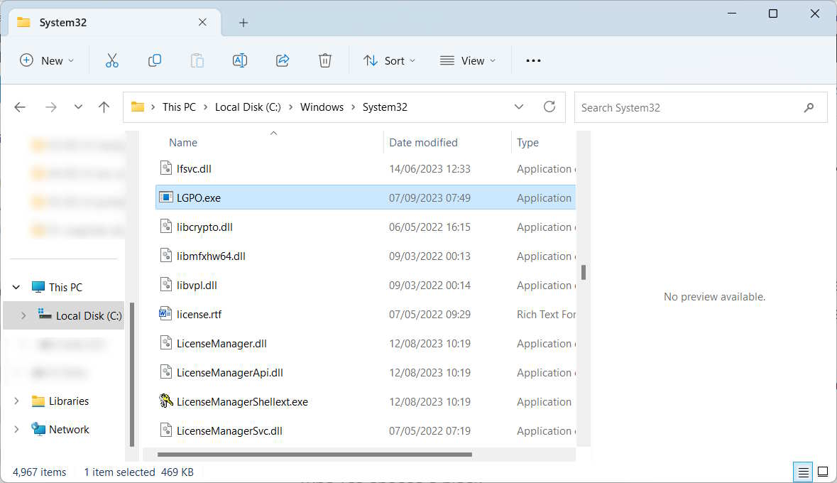
Task: Click This PC in the breadcrumb bar
Action: point(179,107)
